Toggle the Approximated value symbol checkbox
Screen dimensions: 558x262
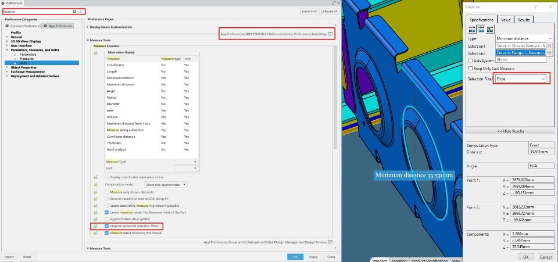point(106,219)
